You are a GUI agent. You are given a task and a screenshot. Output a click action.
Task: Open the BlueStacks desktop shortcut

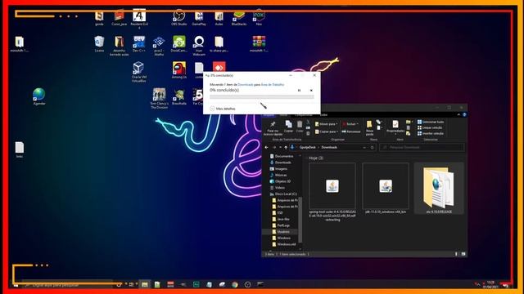239,17
